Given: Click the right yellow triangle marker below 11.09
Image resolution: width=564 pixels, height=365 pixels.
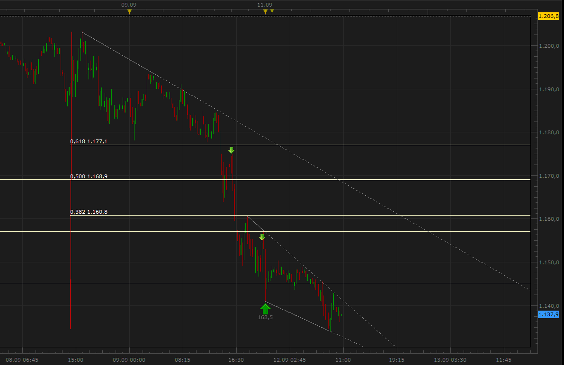Looking at the screenshot, I should pos(272,12).
